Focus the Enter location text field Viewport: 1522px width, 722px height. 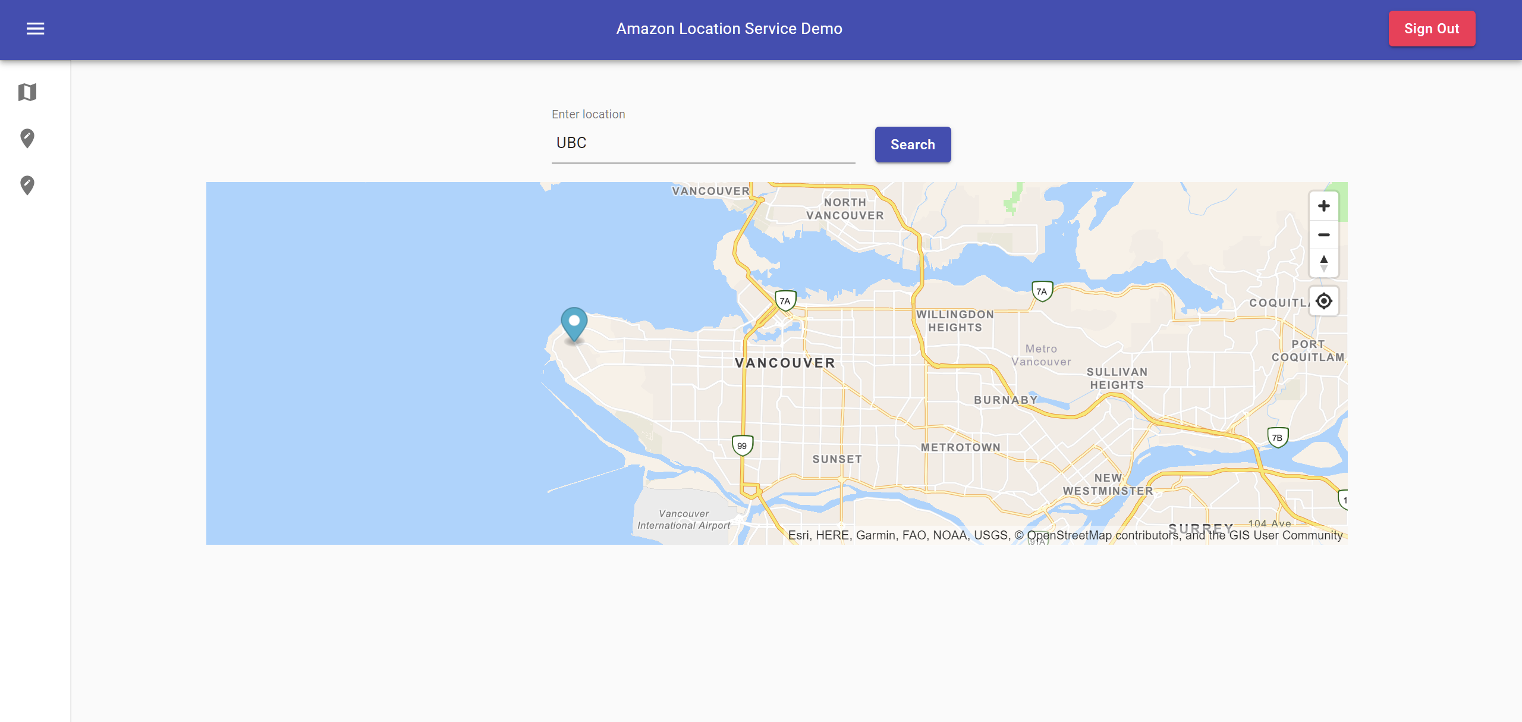coord(703,143)
